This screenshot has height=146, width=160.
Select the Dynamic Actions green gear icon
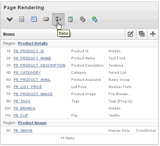click(x=95, y=19)
